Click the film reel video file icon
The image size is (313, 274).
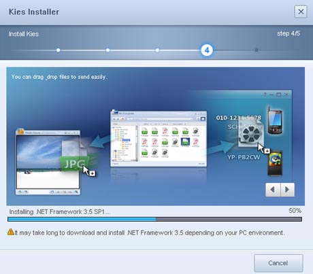click(x=250, y=133)
